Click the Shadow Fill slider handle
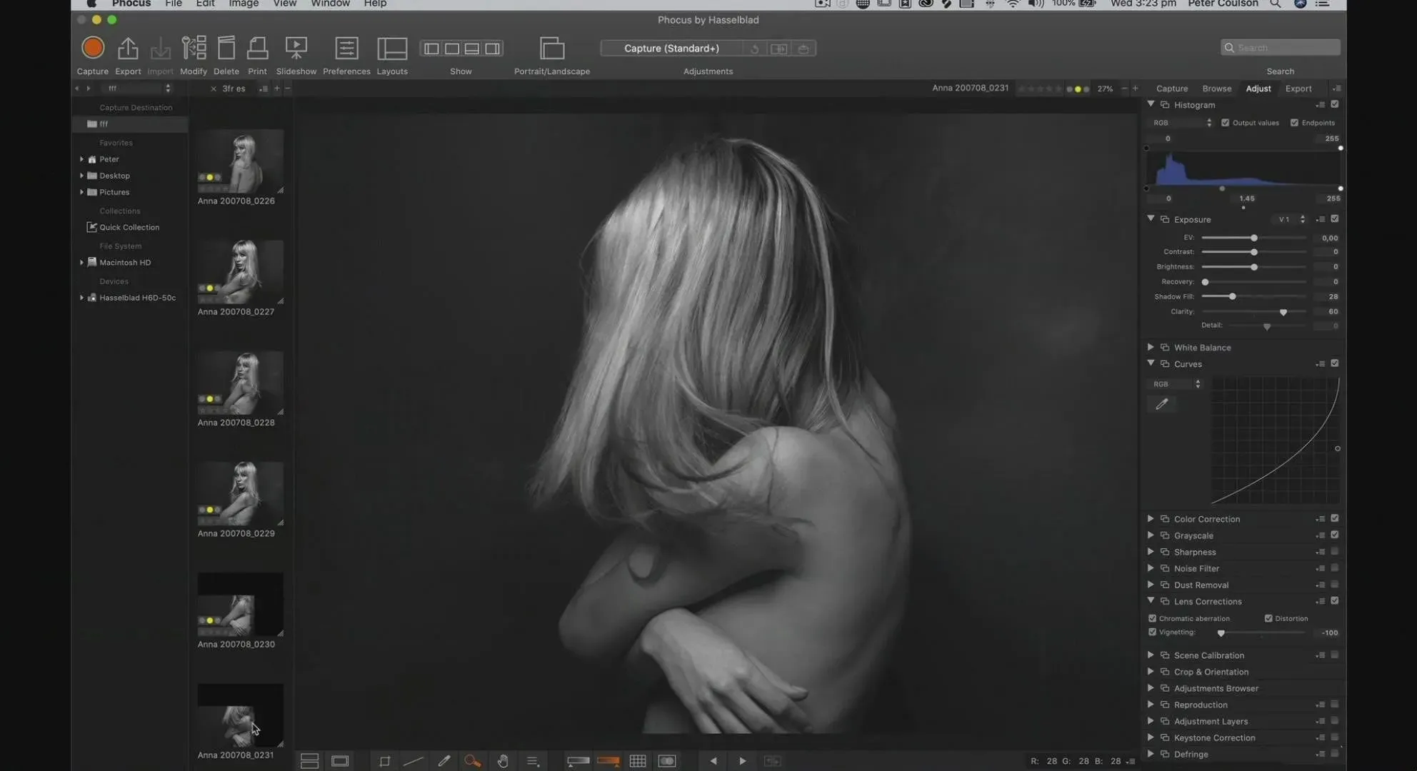Image resolution: width=1417 pixels, height=771 pixels. [1232, 296]
